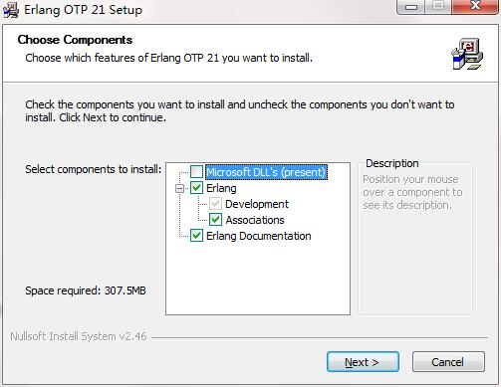
Task: Click empty area in components list
Action: 258,279
